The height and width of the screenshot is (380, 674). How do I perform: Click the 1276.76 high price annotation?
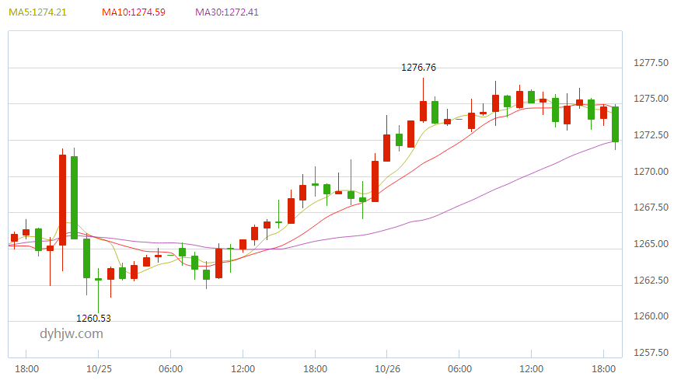(x=418, y=68)
